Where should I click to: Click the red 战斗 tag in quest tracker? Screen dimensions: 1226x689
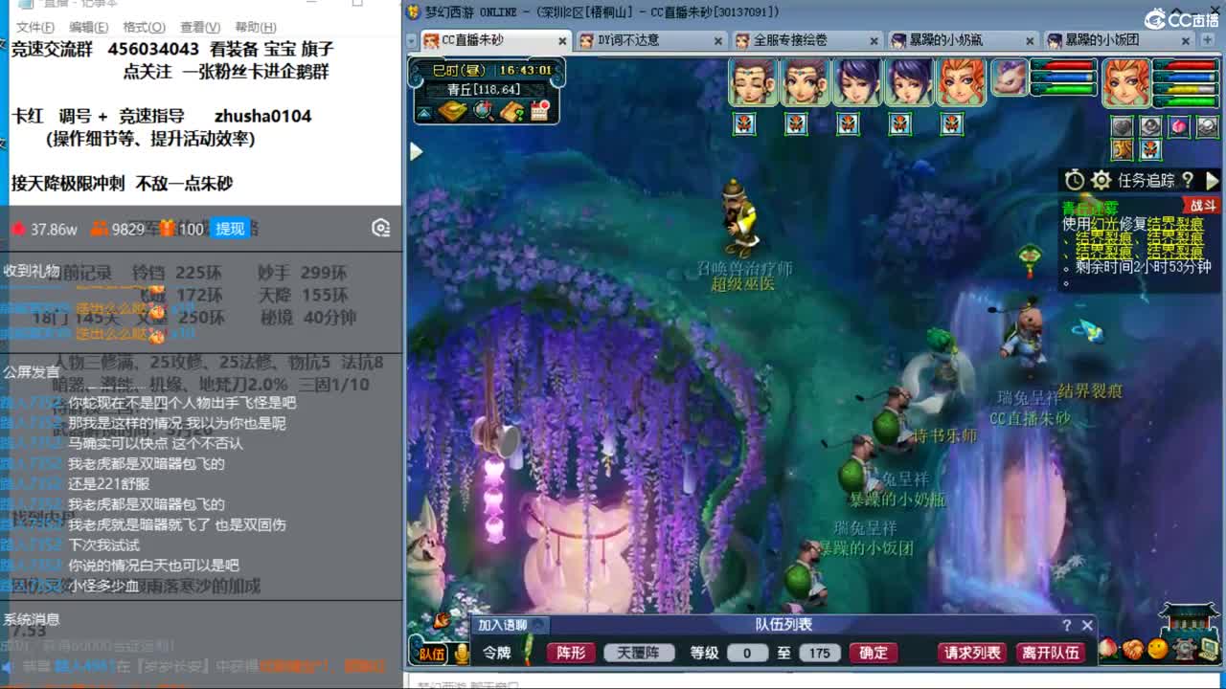click(x=1201, y=205)
